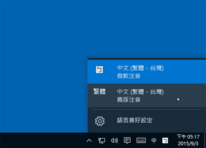Toggle the 中 Chinese/English mode indicator
Screen dimensions: 206x148
pos(154,141)
